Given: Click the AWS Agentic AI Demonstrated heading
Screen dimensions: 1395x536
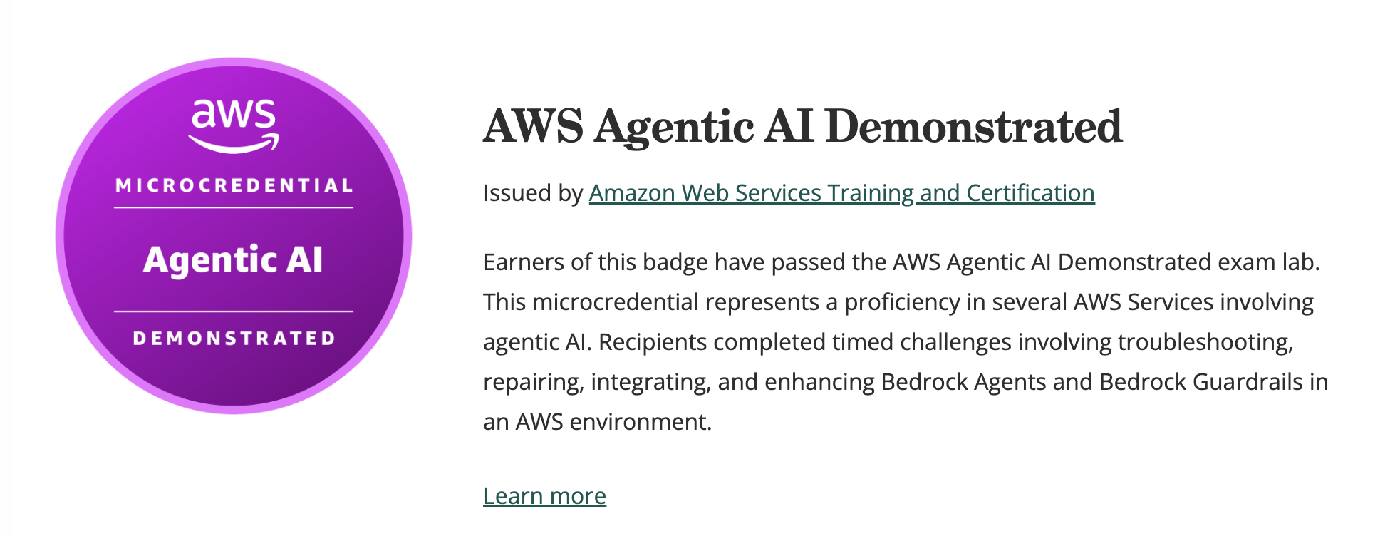Looking at the screenshot, I should [x=802, y=127].
